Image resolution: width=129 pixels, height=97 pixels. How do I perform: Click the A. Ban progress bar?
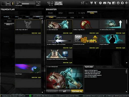point(28,2)
